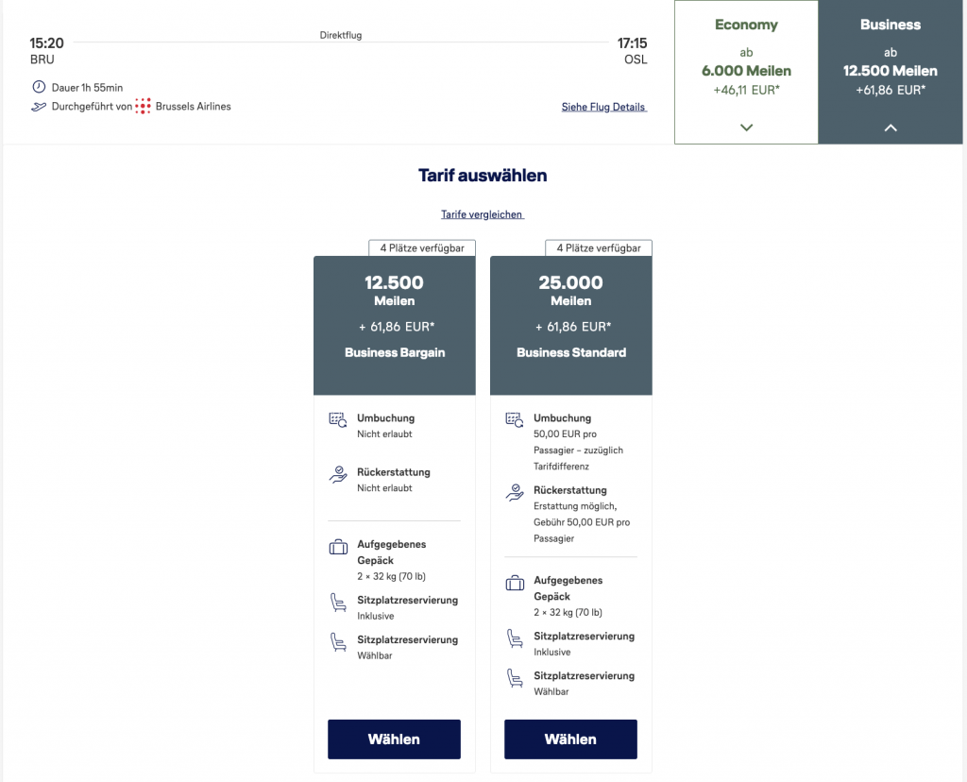967x782 pixels.
Task: Click the luggage icon in Business Standard
Action: 515,583
